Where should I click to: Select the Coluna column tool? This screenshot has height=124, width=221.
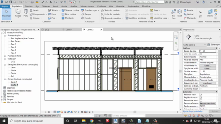click(35, 18)
